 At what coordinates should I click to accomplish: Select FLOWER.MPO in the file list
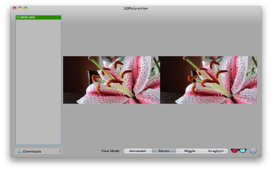coord(38,17)
